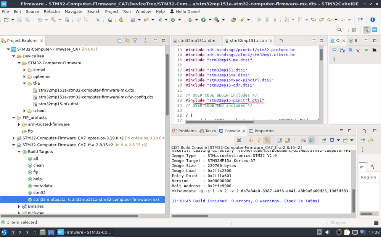Click the Open Perspective icon
This screenshot has height=238, width=381.
(355, 30)
